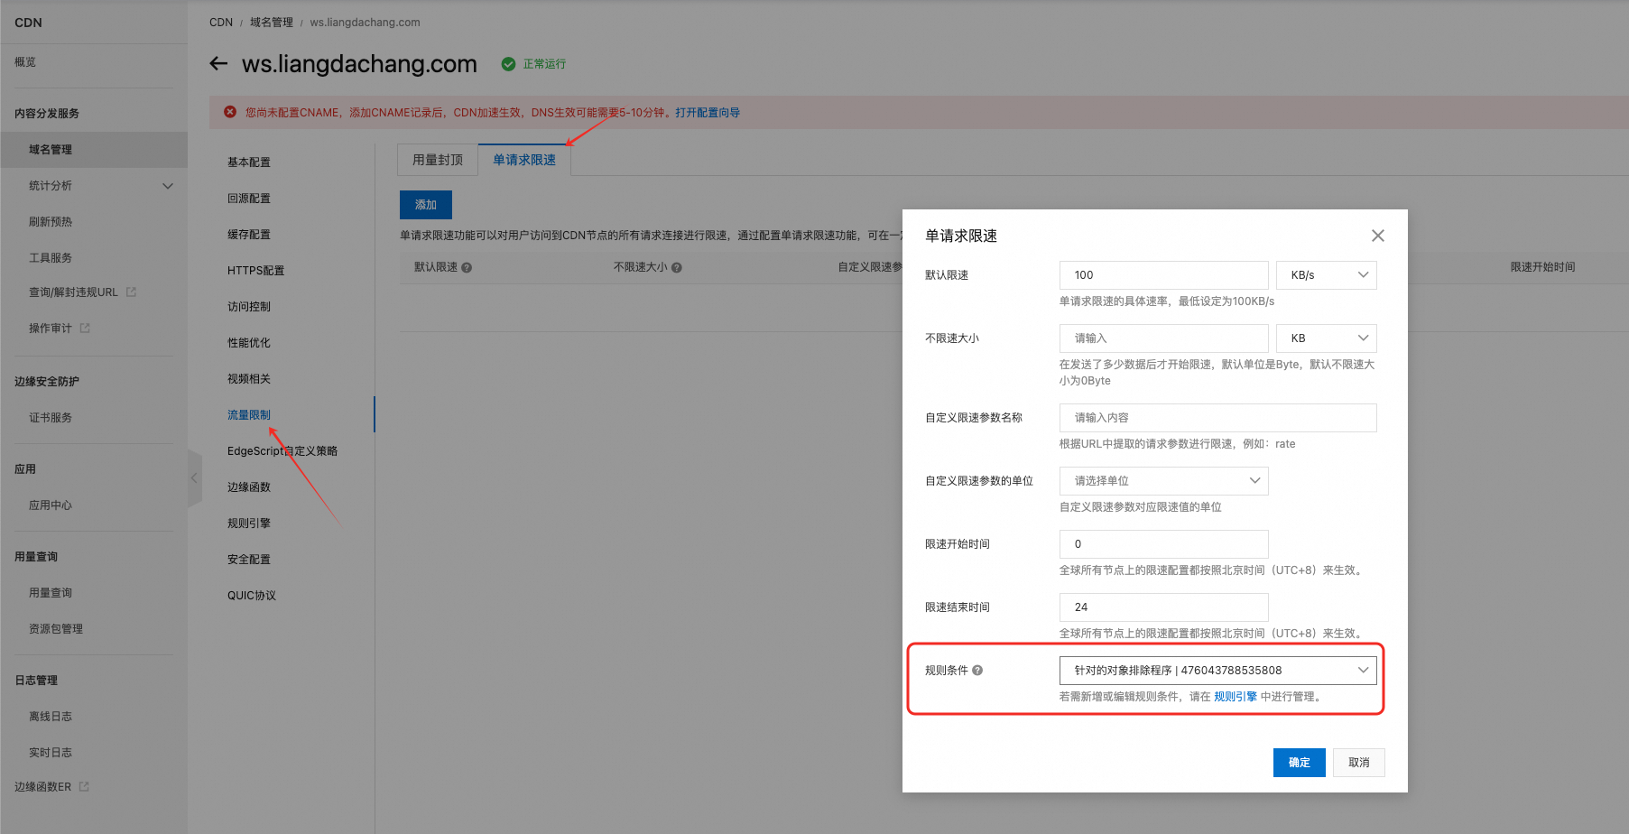Open HTTPS配置 settings menu

coord(255,271)
